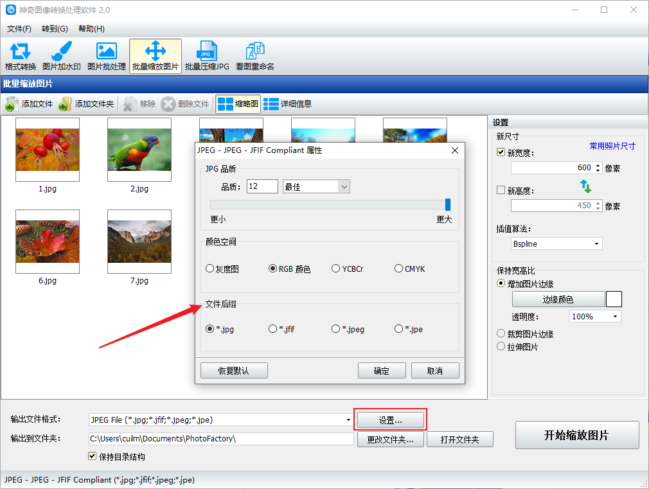Open the 透明度 100% dropdown
The width and height of the screenshot is (649, 489).
coord(615,317)
